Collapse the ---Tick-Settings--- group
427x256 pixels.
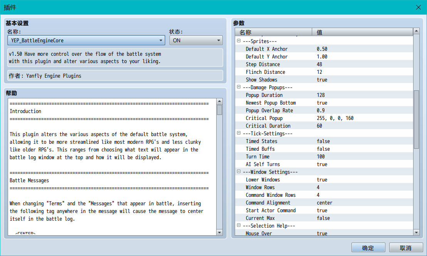239,133
